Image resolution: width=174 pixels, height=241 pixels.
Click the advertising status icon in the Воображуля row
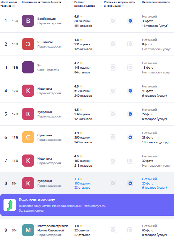[113, 21]
